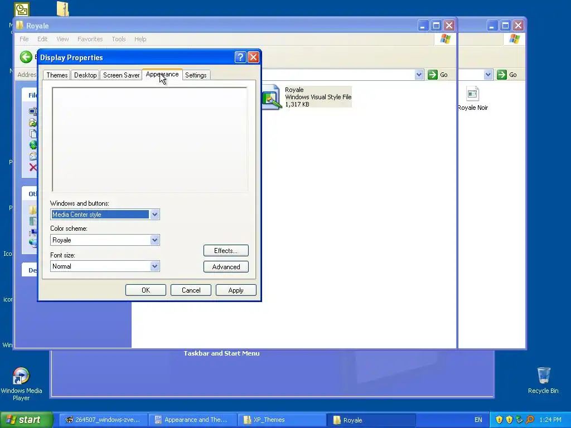571x428 pixels.
Task: Click the clock showing 1:24 PM
Action: pos(550,420)
